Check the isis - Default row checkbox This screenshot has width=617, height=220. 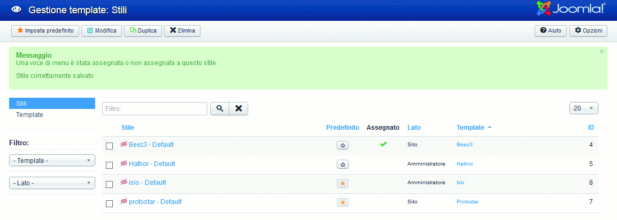[110, 184]
